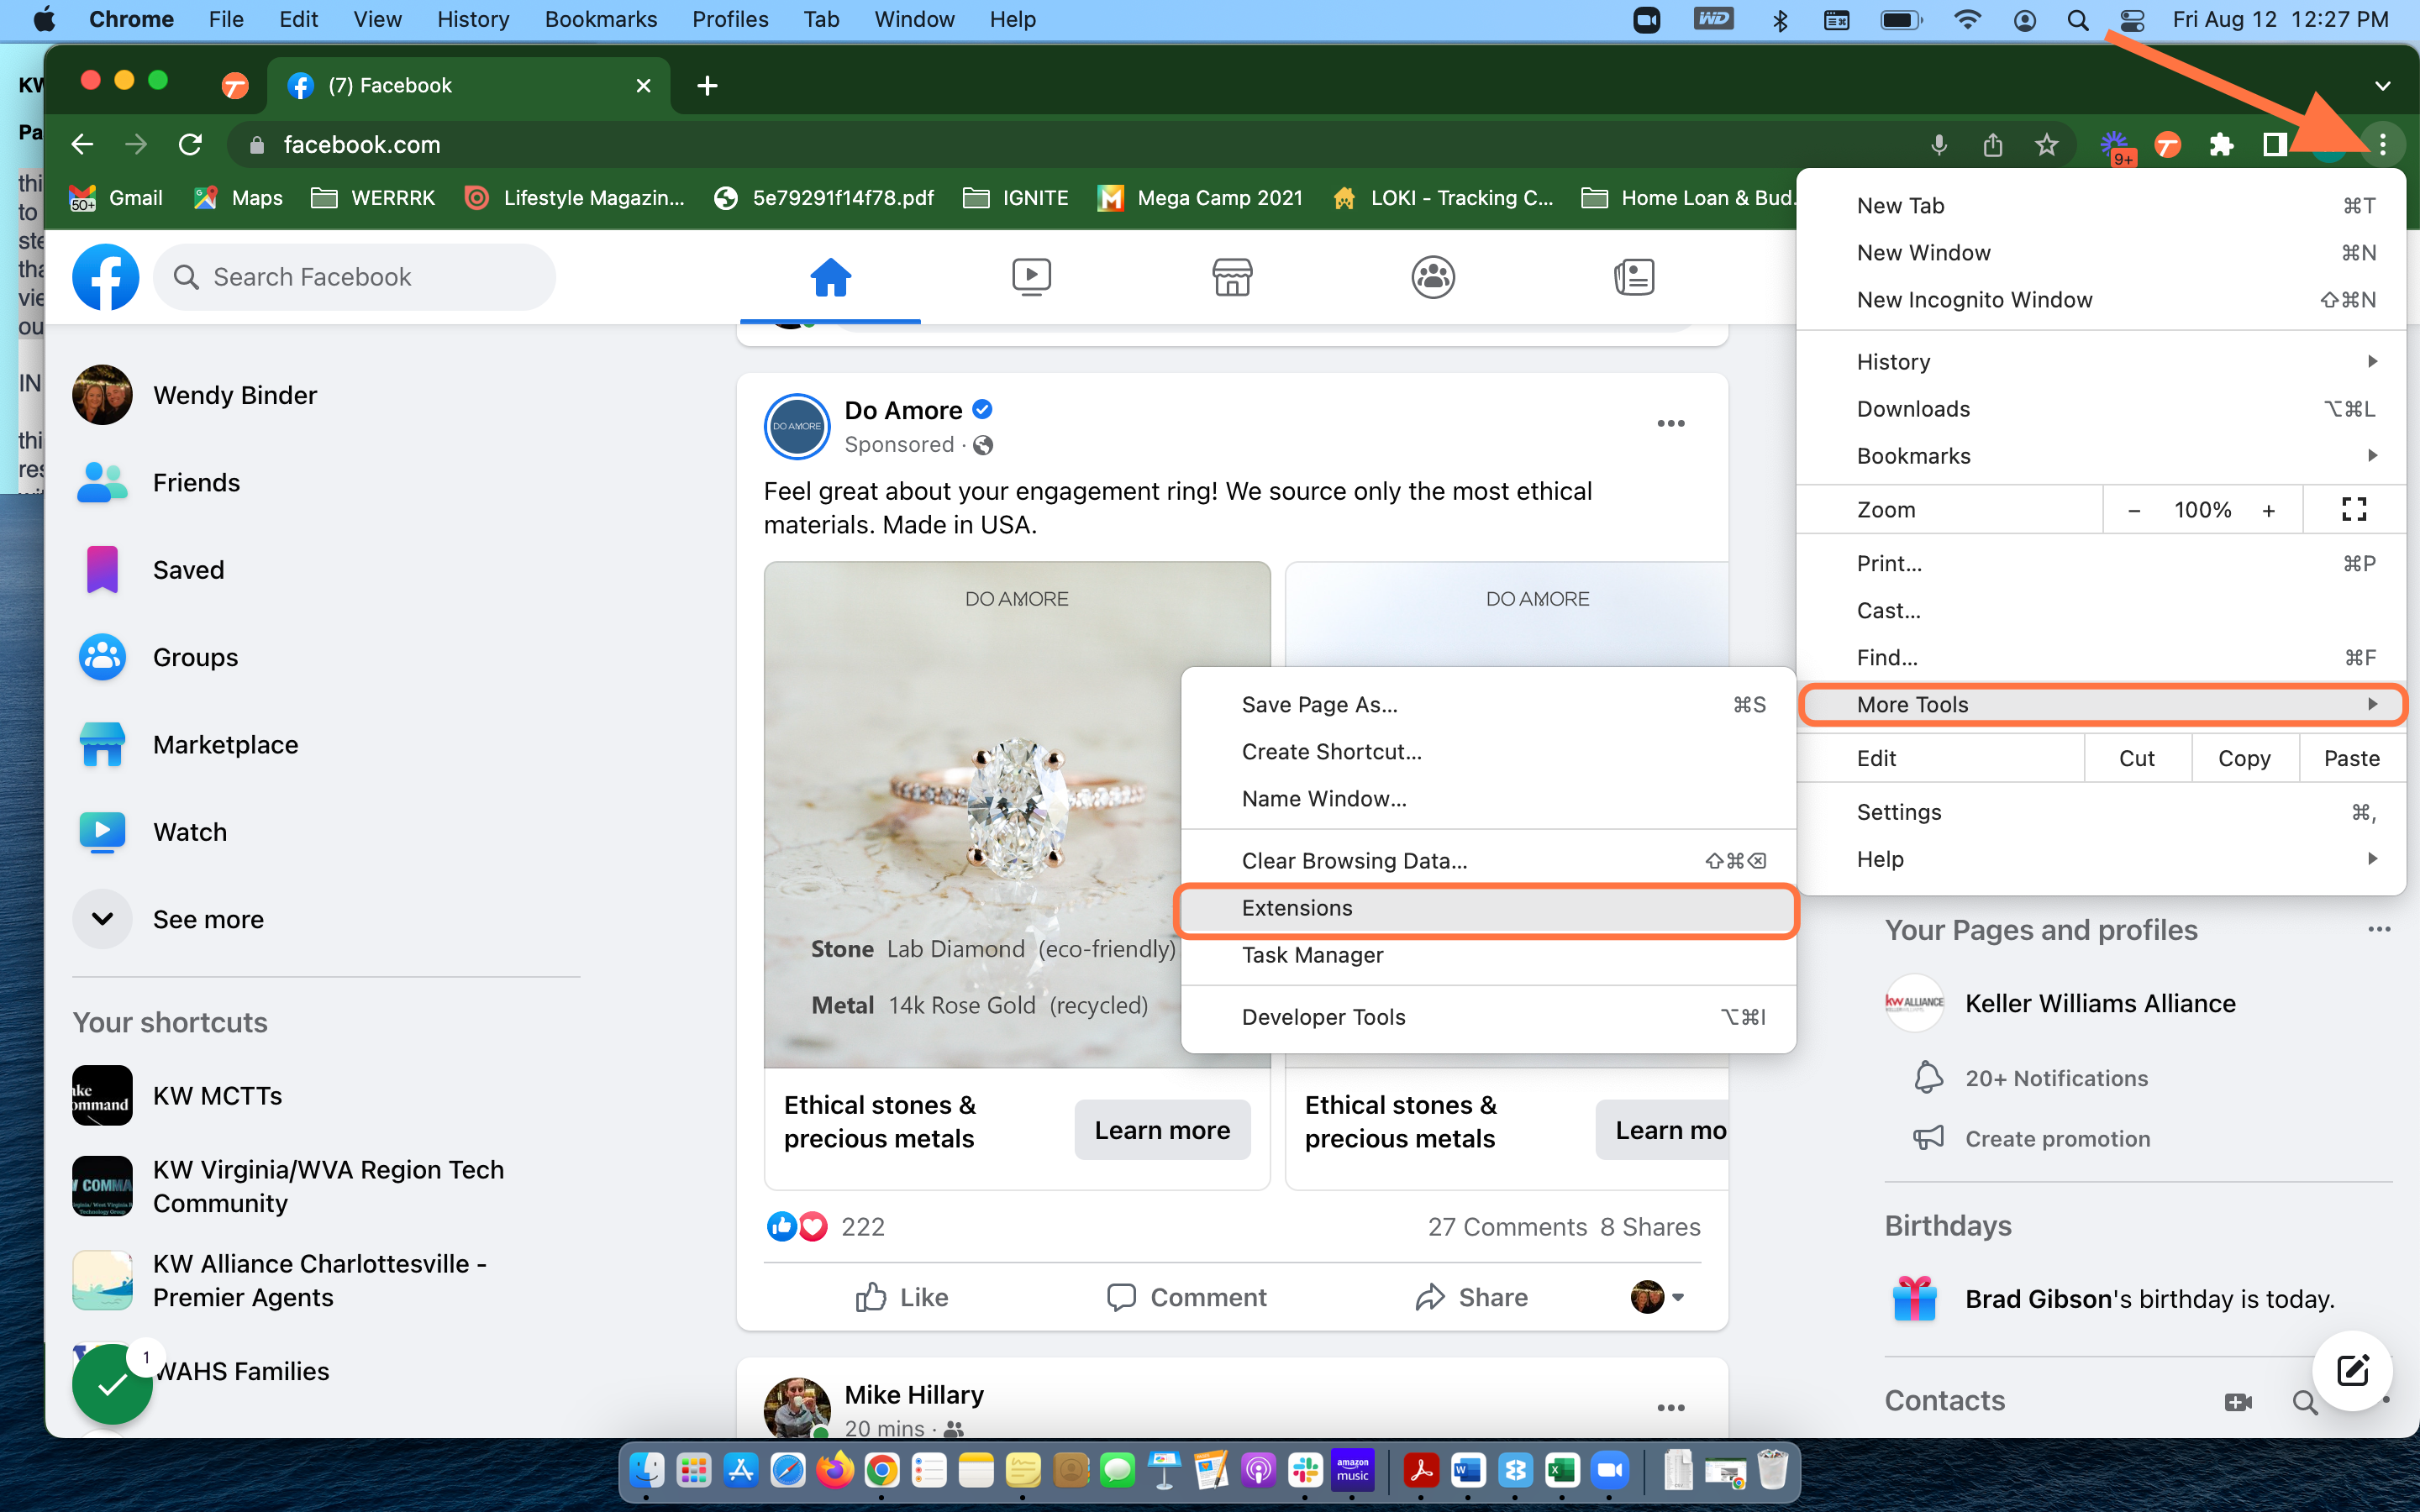Image resolution: width=2420 pixels, height=1512 pixels.
Task: Select Extensions in the More Tools submenu
Action: [x=1487, y=908]
